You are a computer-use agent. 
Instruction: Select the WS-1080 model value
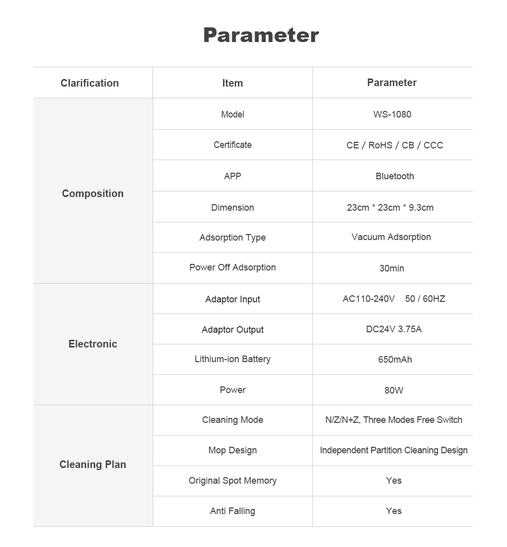(392, 114)
